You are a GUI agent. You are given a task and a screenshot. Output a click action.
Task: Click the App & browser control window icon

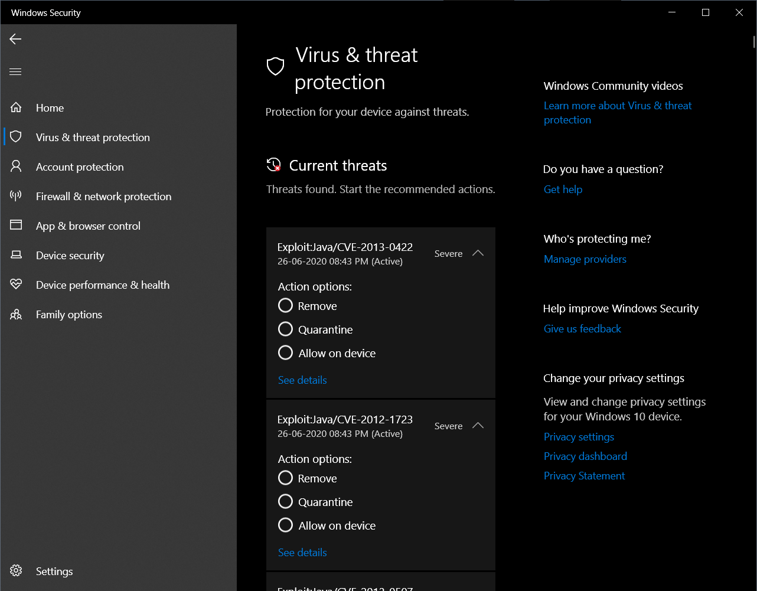16,226
